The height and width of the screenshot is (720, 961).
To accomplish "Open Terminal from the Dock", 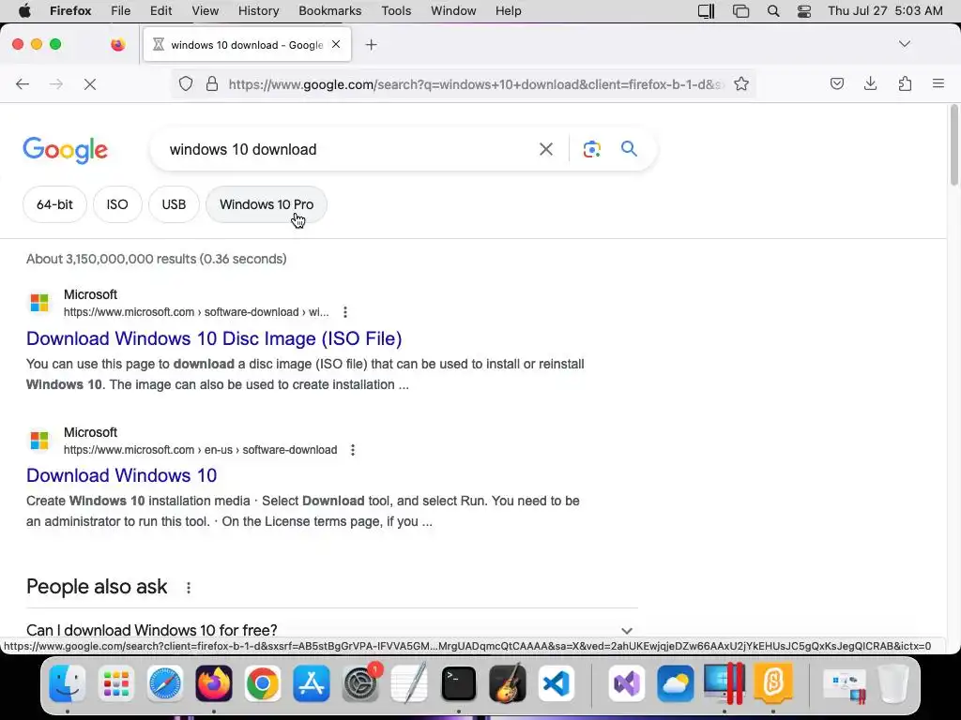I will (458, 683).
